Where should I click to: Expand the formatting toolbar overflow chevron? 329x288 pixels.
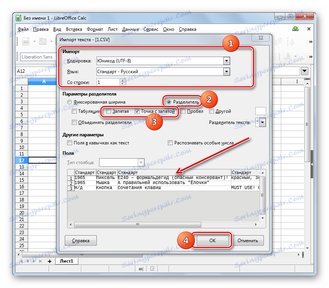(311, 57)
